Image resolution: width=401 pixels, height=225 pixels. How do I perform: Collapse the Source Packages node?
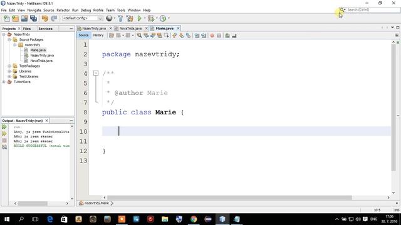9,39
